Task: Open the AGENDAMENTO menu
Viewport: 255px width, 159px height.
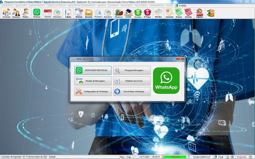Action: (x=37, y=5)
